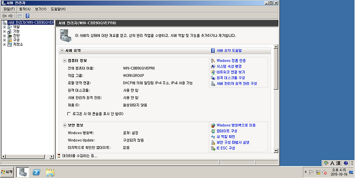355x178 pixels.
Task: Collapse the 컴퓨터 정보 section
Action: tap(65, 61)
